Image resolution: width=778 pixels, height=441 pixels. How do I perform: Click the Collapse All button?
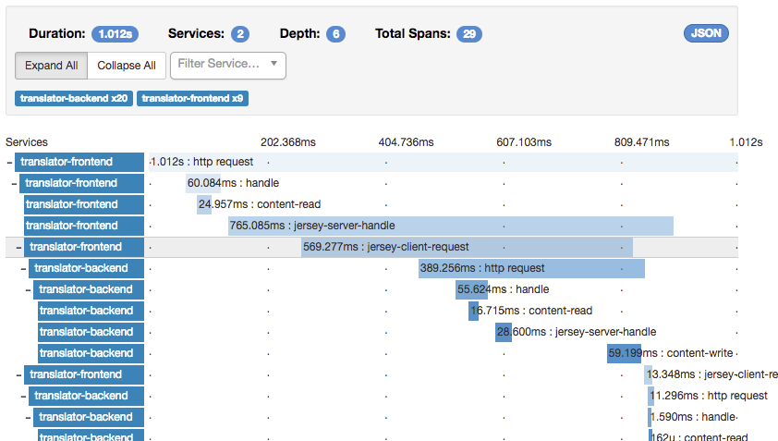(x=127, y=66)
